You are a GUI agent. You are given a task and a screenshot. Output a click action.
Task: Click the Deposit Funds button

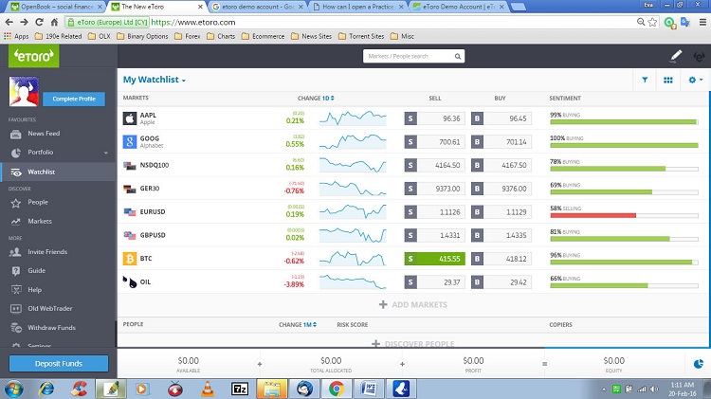point(59,364)
